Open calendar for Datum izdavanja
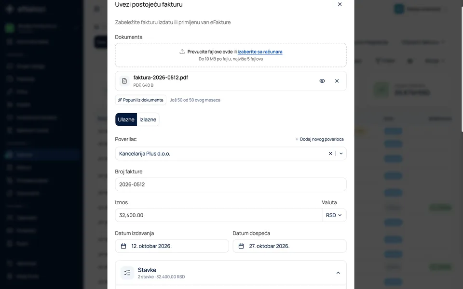This screenshot has height=289, width=463. tap(123, 246)
